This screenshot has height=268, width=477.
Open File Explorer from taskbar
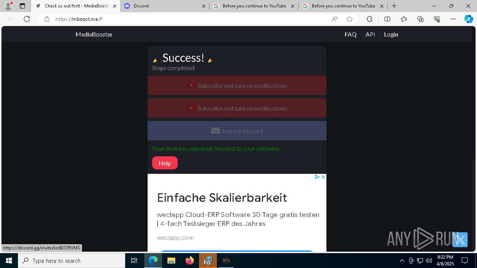[x=171, y=261]
